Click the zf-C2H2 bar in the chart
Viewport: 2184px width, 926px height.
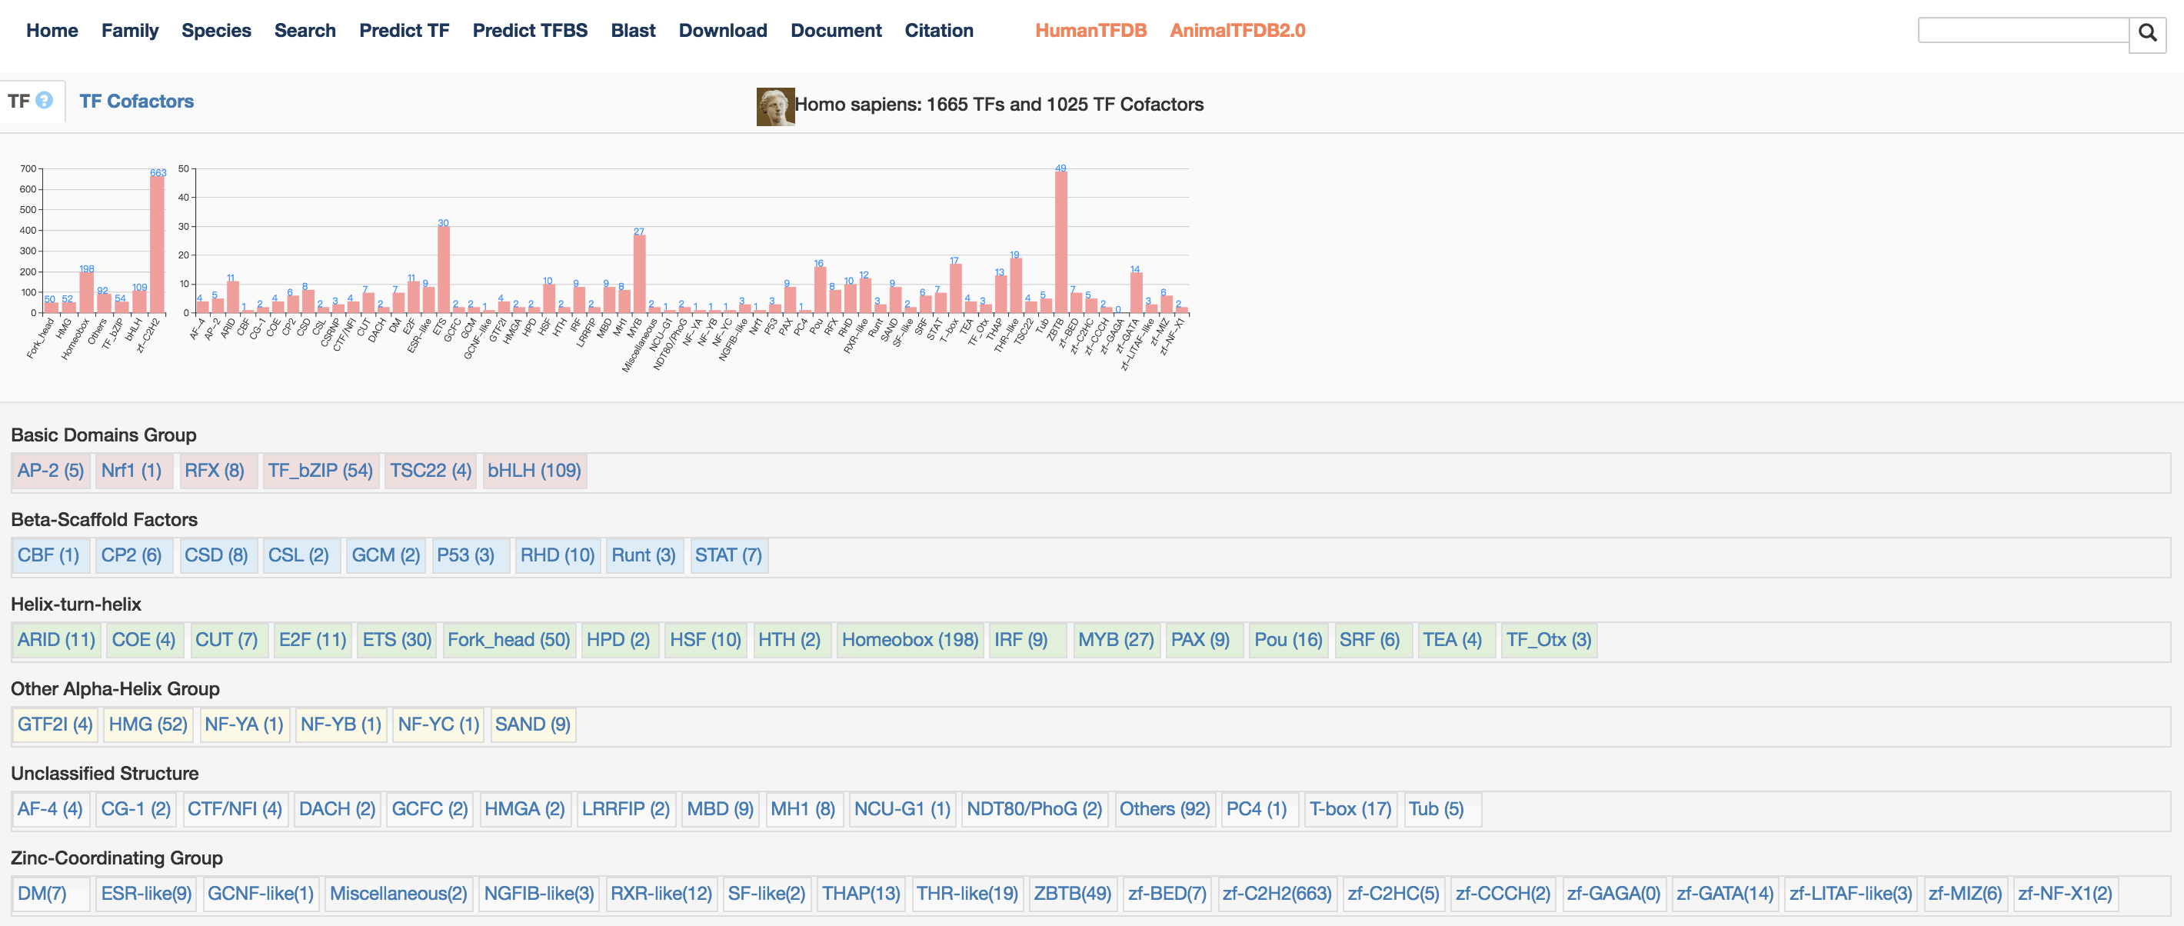tap(157, 245)
